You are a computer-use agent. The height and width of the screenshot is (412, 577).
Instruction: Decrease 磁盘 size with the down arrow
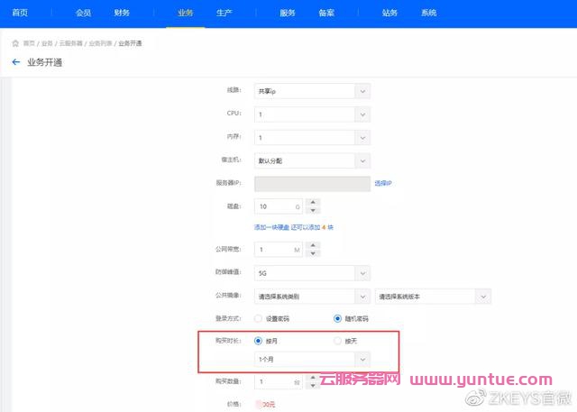point(311,210)
